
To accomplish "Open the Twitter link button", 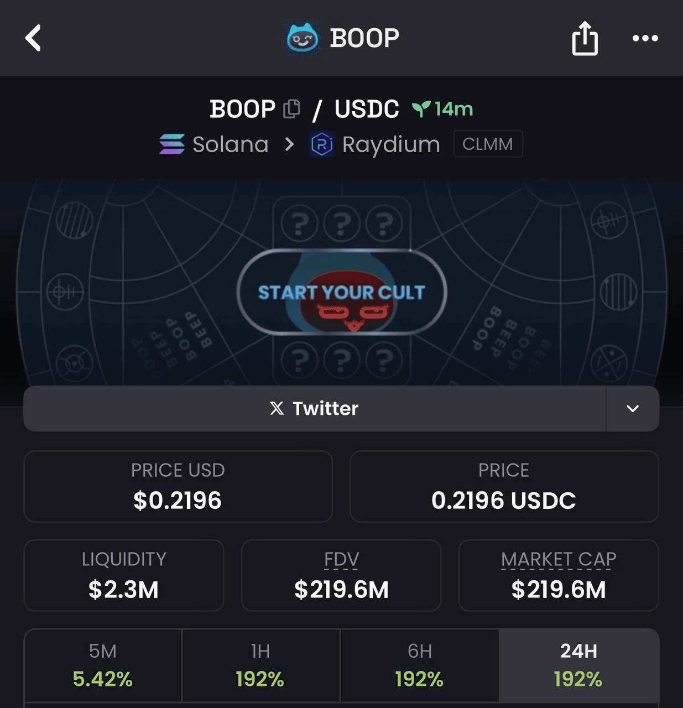I will click(x=315, y=409).
